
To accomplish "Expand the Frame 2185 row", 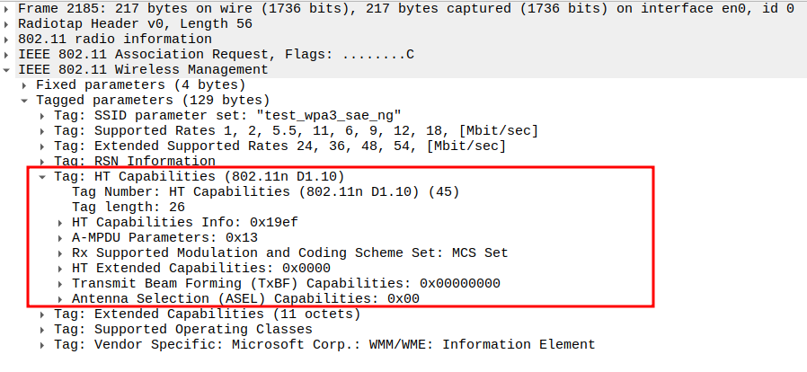I will (7, 8).
